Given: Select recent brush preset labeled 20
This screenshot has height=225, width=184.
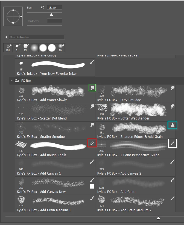Looking at the screenshot, I should [60, 48].
